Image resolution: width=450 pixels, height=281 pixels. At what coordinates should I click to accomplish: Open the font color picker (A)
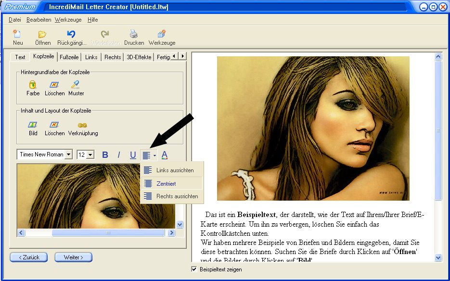(x=165, y=155)
